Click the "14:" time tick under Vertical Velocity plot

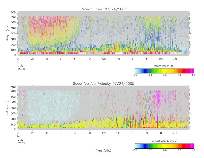tap(118, 133)
